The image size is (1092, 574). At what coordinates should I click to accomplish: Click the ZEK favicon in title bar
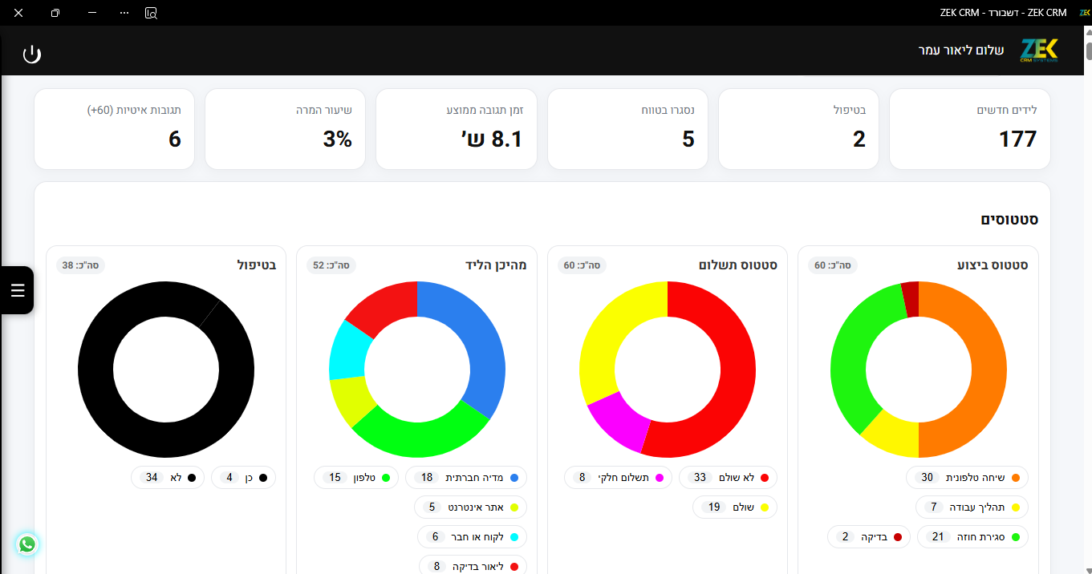(1084, 13)
